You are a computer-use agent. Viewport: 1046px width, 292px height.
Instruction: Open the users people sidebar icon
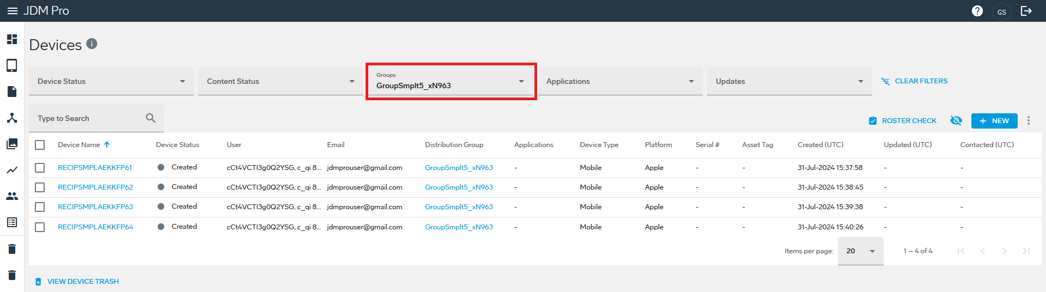(x=12, y=196)
